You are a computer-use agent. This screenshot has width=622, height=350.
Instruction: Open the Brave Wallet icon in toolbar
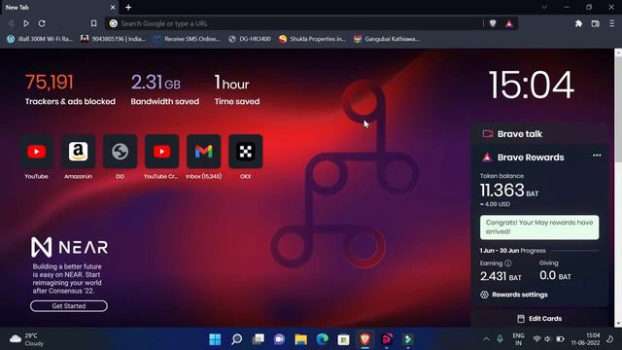click(595, 23)
